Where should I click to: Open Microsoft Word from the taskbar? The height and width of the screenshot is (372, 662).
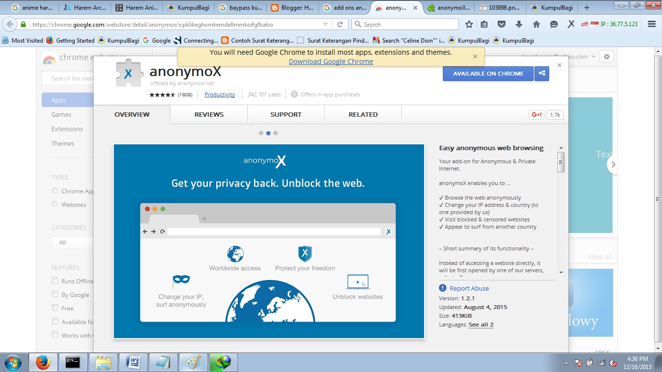[133, 362]
